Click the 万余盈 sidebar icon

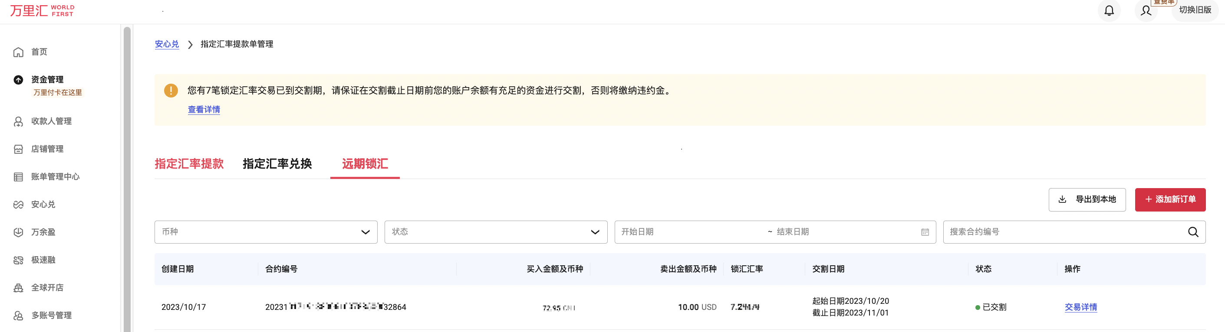click(x=18, y=232)
